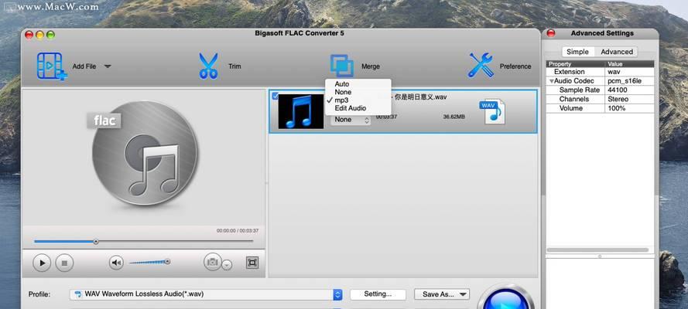Open the Add File dropdown arrow
Image resolution: width=688 pixels, height=309 pixels.
tap(108, 66)
